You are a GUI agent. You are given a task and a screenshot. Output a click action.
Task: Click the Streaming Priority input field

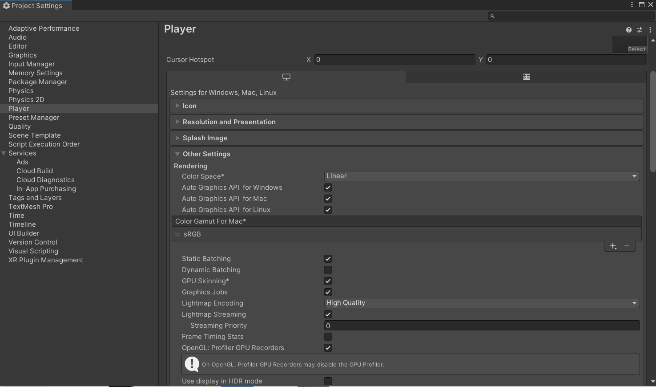[x=482, y=326]
